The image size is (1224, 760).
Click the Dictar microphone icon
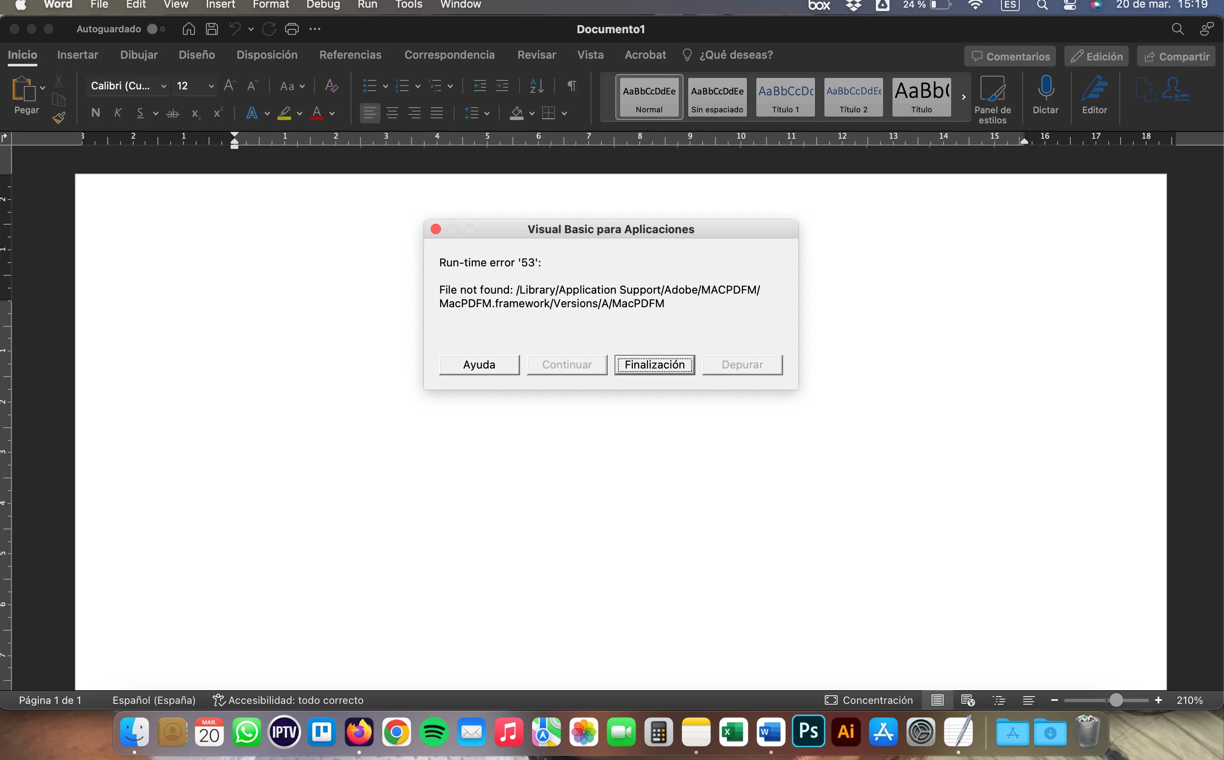1046,89
